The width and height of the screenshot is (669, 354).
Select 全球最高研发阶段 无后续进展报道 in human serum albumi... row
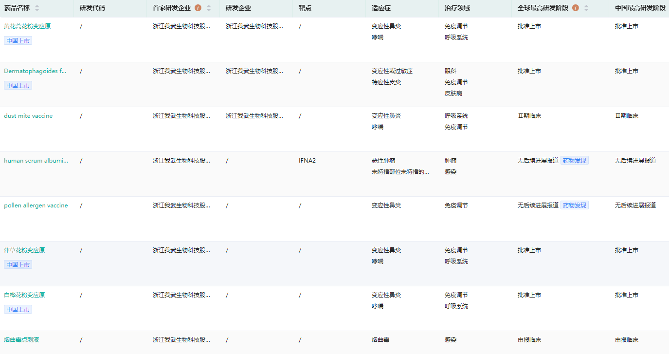(x=538, y=161)
